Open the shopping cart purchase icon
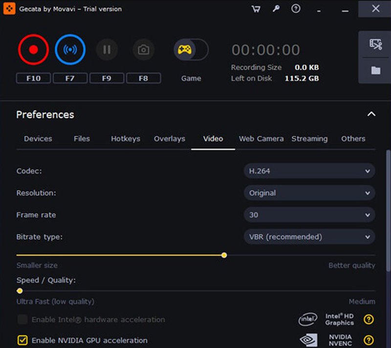Image resolution: width=391 pixels, height=348 pixels. tap(256, 9)
